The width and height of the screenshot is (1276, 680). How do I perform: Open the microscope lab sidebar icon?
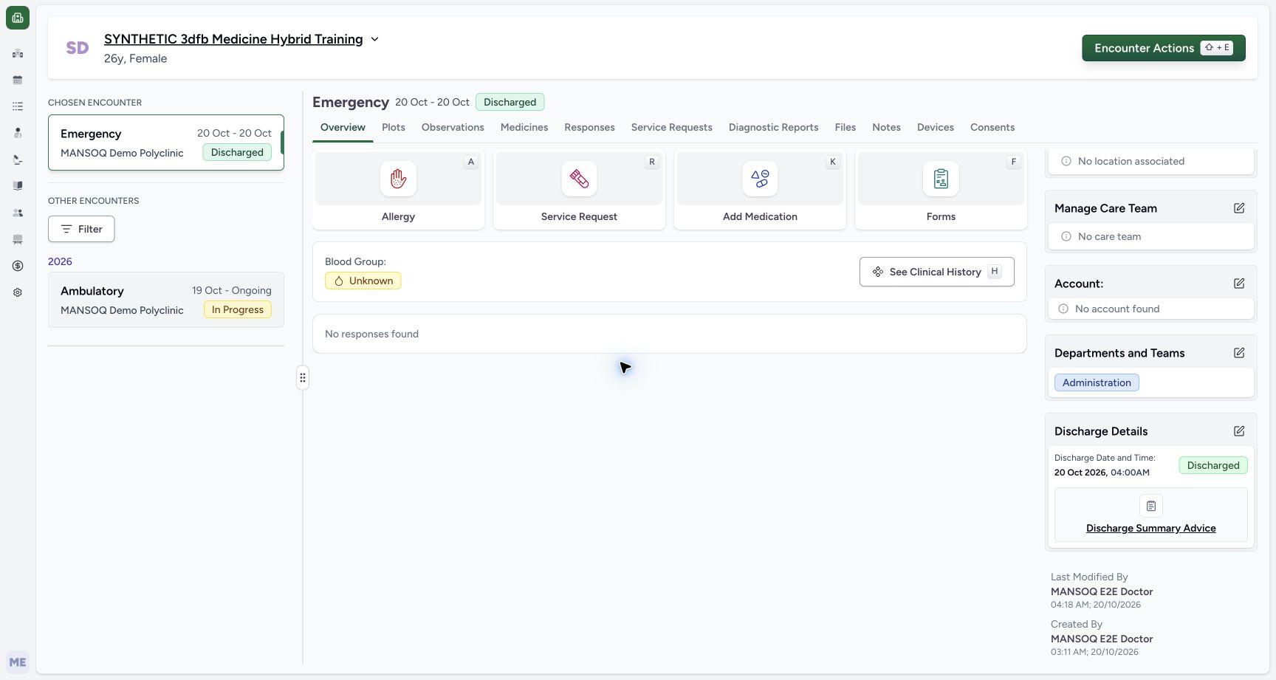(x=18, y=159)
